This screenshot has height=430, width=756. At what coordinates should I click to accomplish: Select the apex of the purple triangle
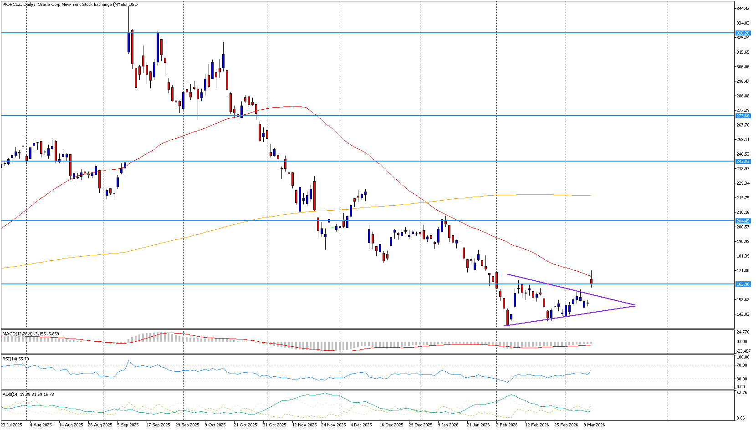[x=634, y=305]
